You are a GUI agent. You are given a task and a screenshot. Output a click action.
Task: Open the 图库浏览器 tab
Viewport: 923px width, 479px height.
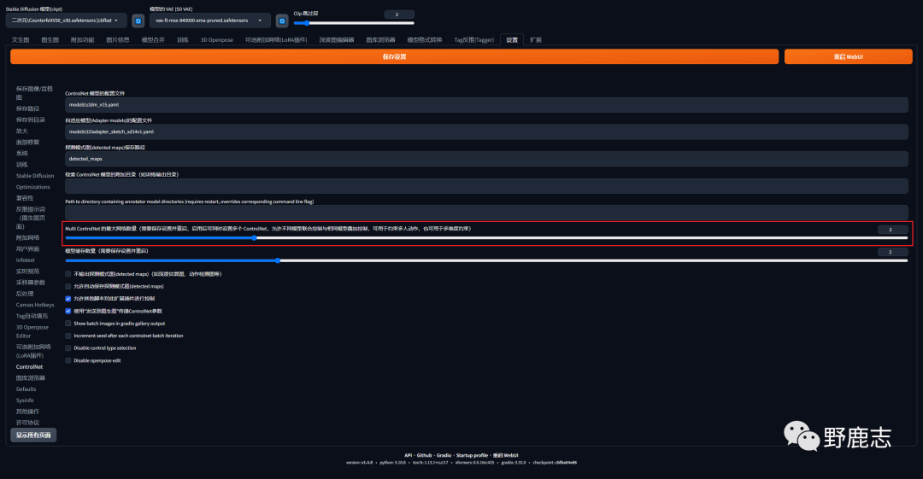(380, 40)
